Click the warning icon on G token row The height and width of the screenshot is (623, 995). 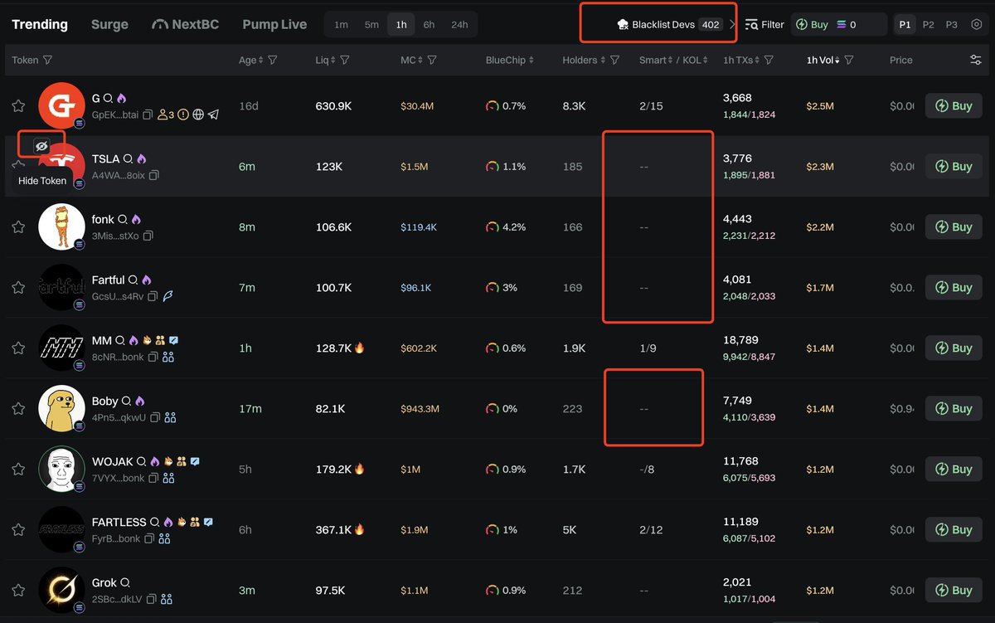[x=182, y=115]
